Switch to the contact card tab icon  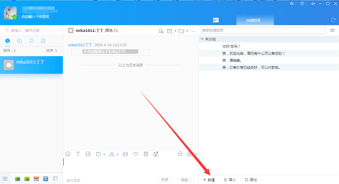(216, 20)
